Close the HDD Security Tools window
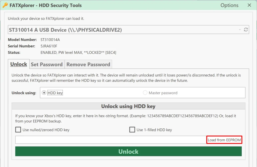Viewport: 257px width, 167px height. coord(249,5)
